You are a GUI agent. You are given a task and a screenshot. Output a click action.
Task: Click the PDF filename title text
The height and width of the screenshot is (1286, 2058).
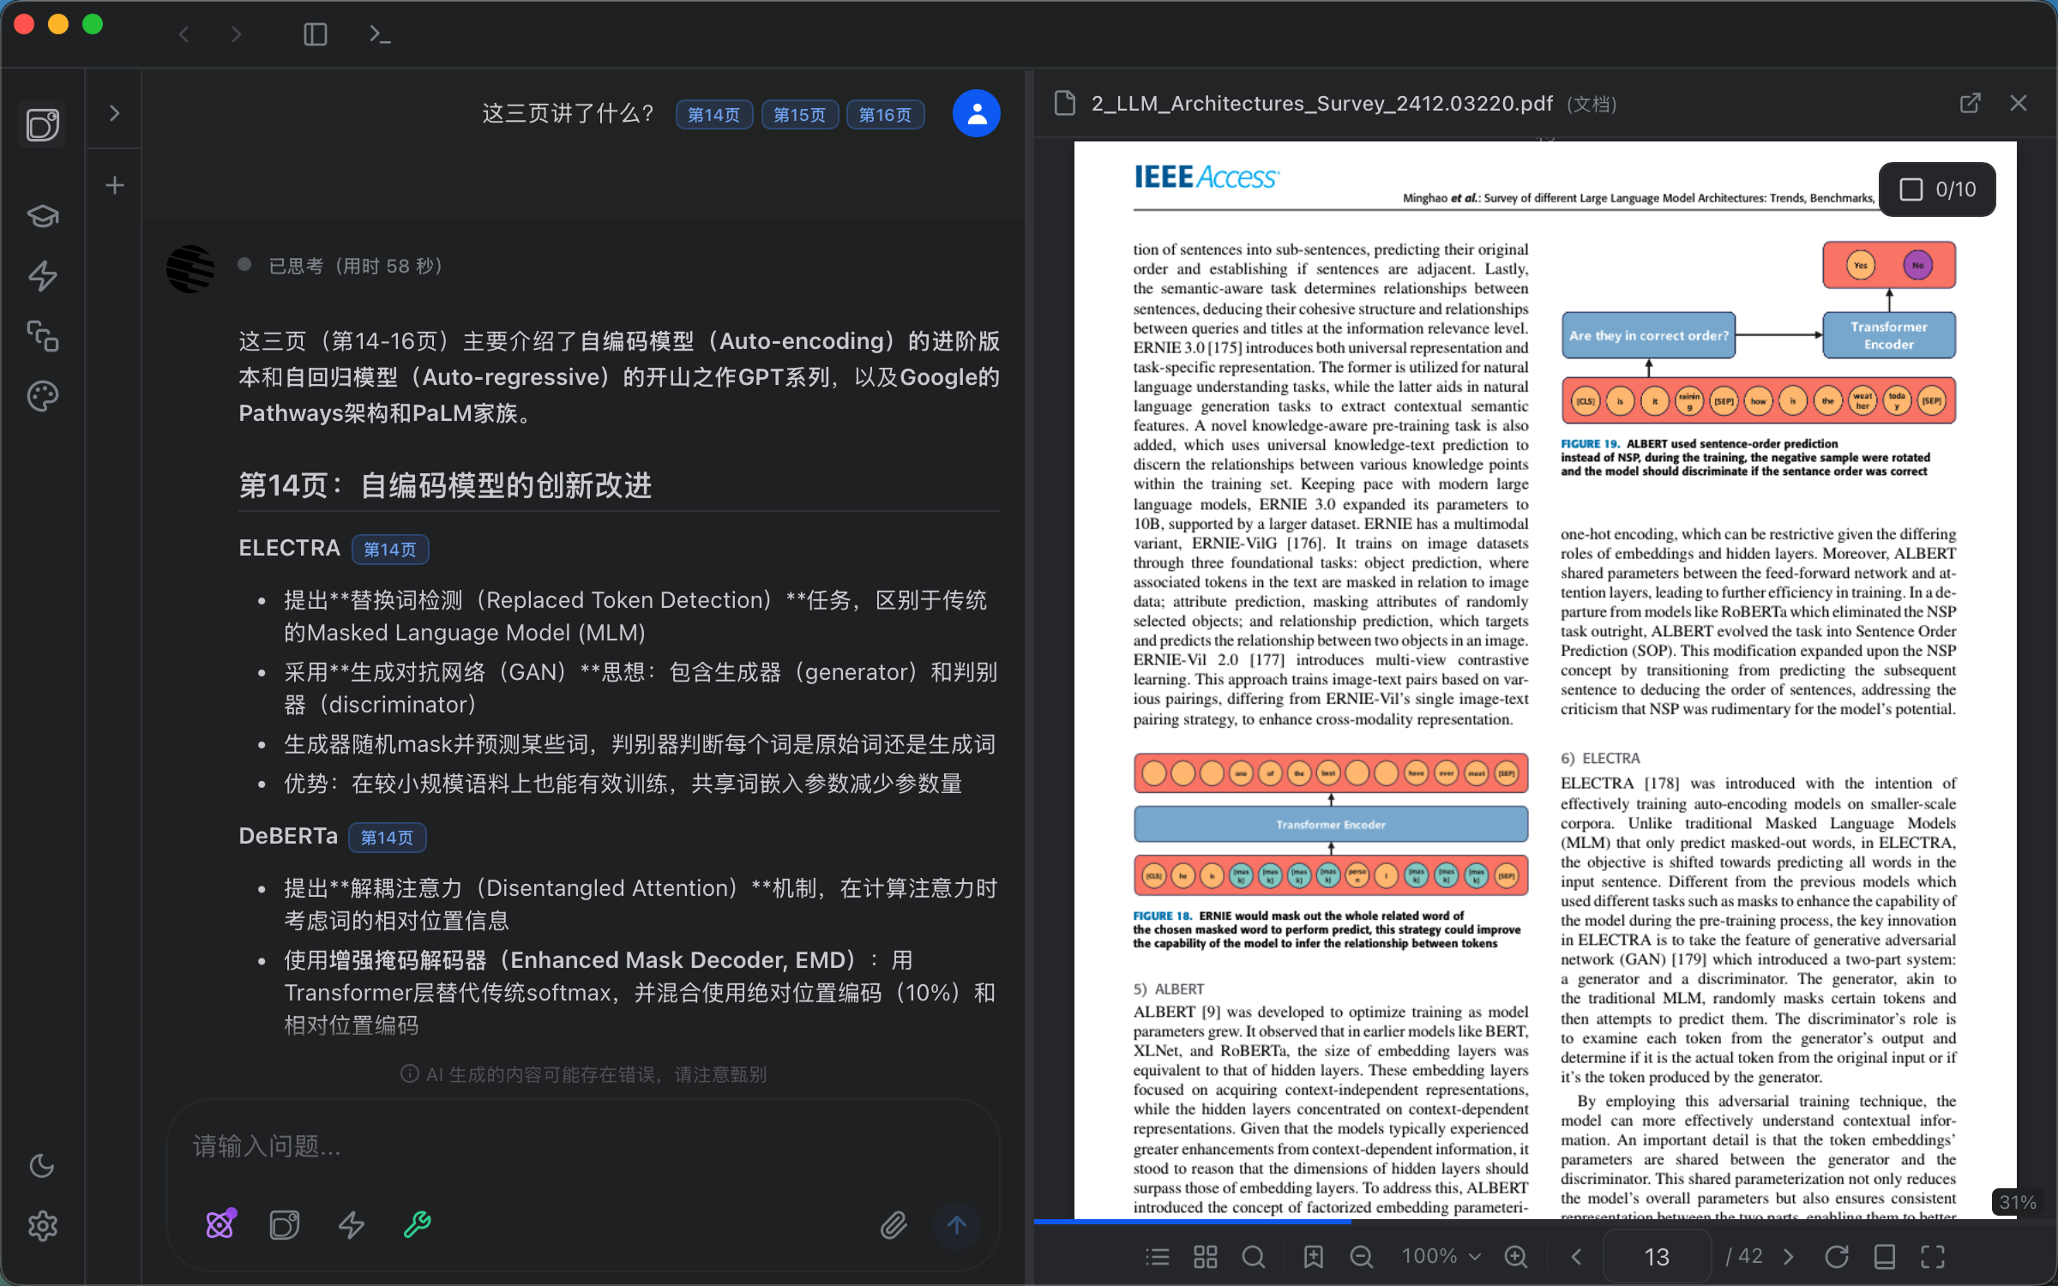[x=1321, y=104]
